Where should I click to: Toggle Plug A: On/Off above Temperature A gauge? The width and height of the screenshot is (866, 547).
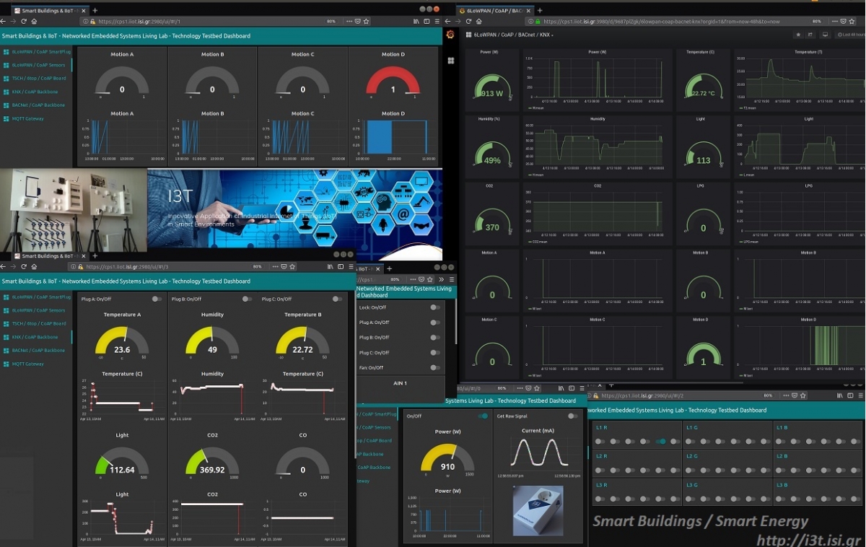click(157, 299)
